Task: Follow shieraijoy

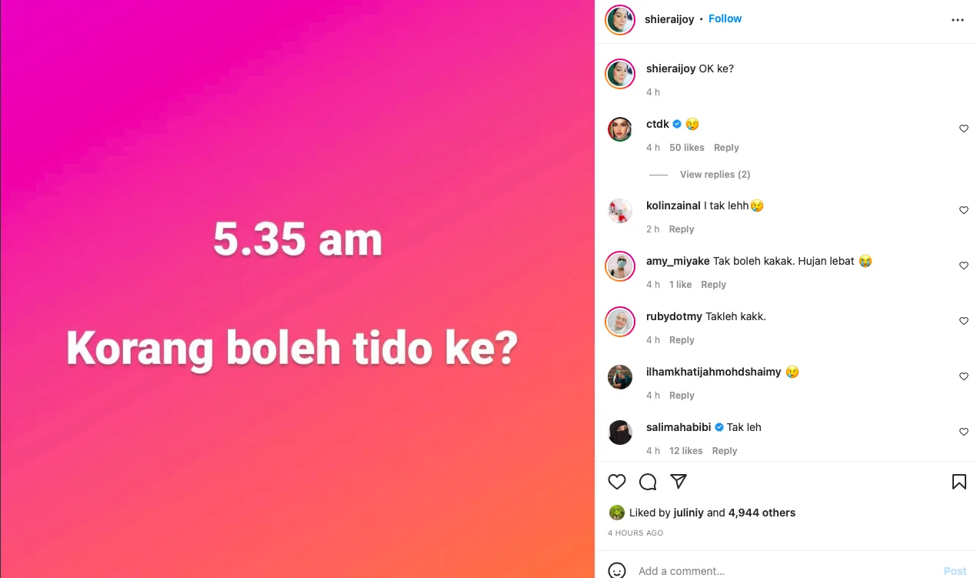Action: (x=725, y=18)
